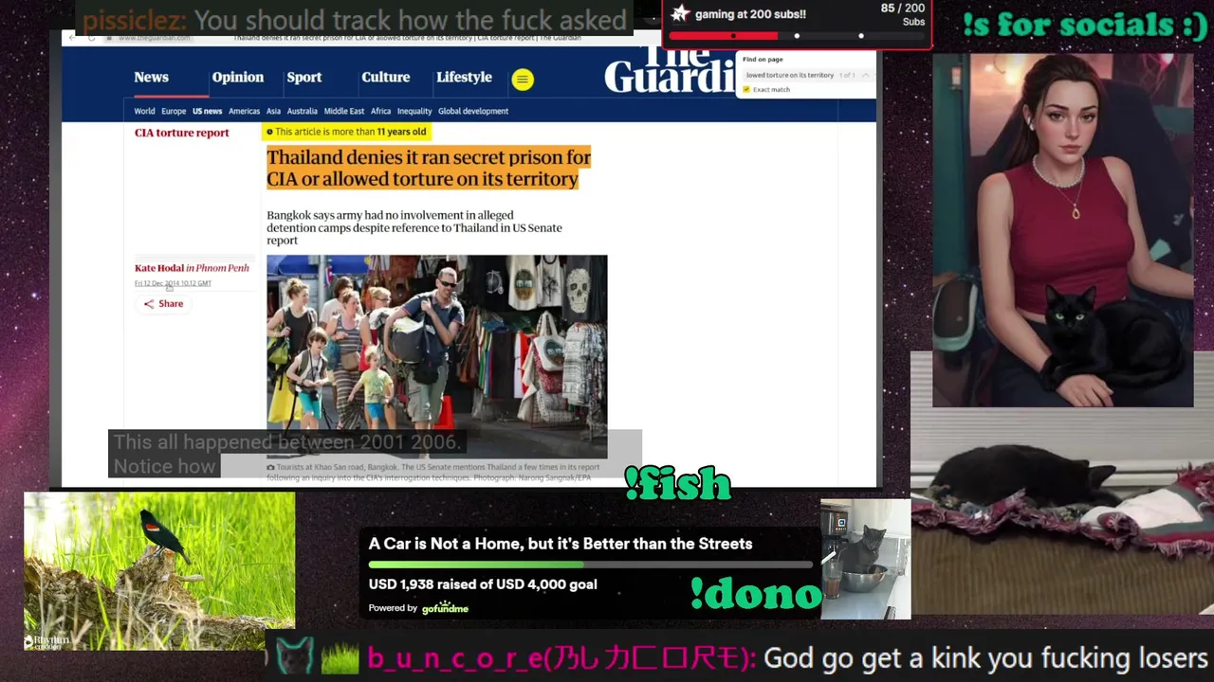Select Inequality in the sub-navigation
The width and height of the screenshot is (1214, 682).
[x=414, y=111]
